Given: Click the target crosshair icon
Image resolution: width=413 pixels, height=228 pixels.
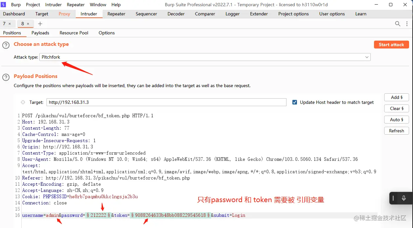Looking at the screenshot, I should (x=23, y=102).
